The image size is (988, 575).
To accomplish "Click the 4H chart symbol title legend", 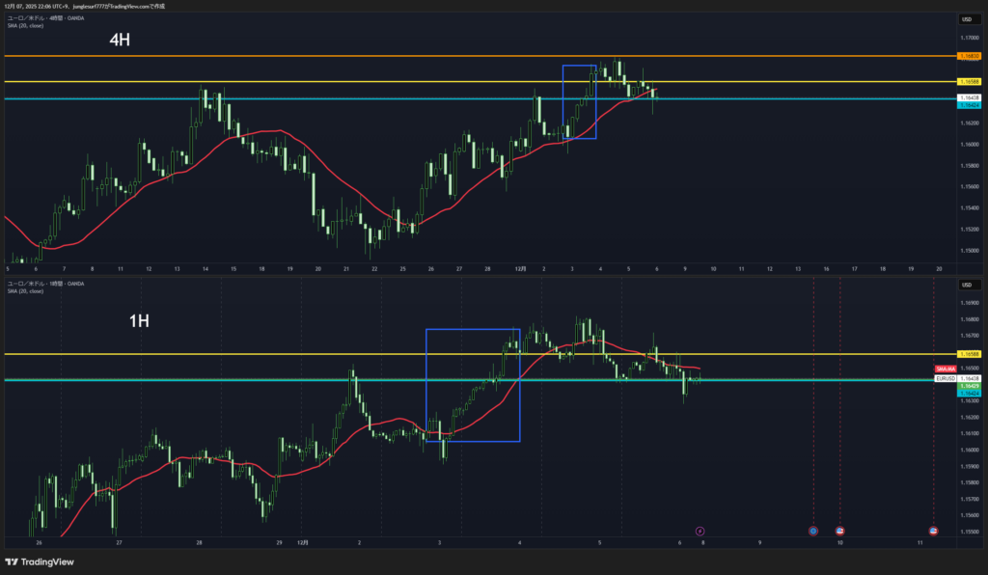I will [44, 18].
